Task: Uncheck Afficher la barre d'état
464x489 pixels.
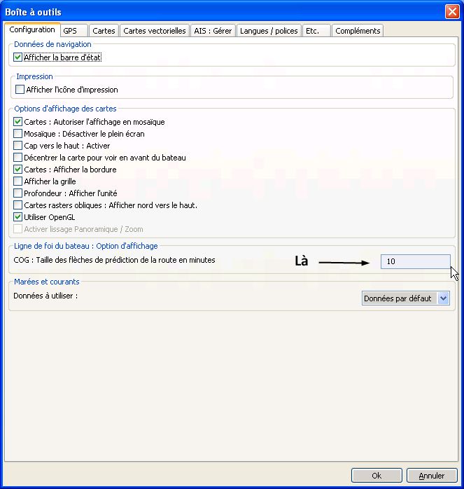Action: point(18,57)
